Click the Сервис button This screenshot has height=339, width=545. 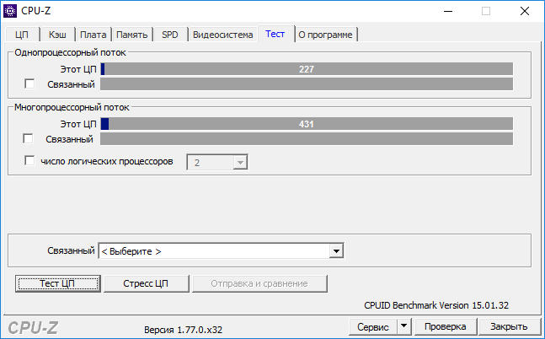point(373,327)
